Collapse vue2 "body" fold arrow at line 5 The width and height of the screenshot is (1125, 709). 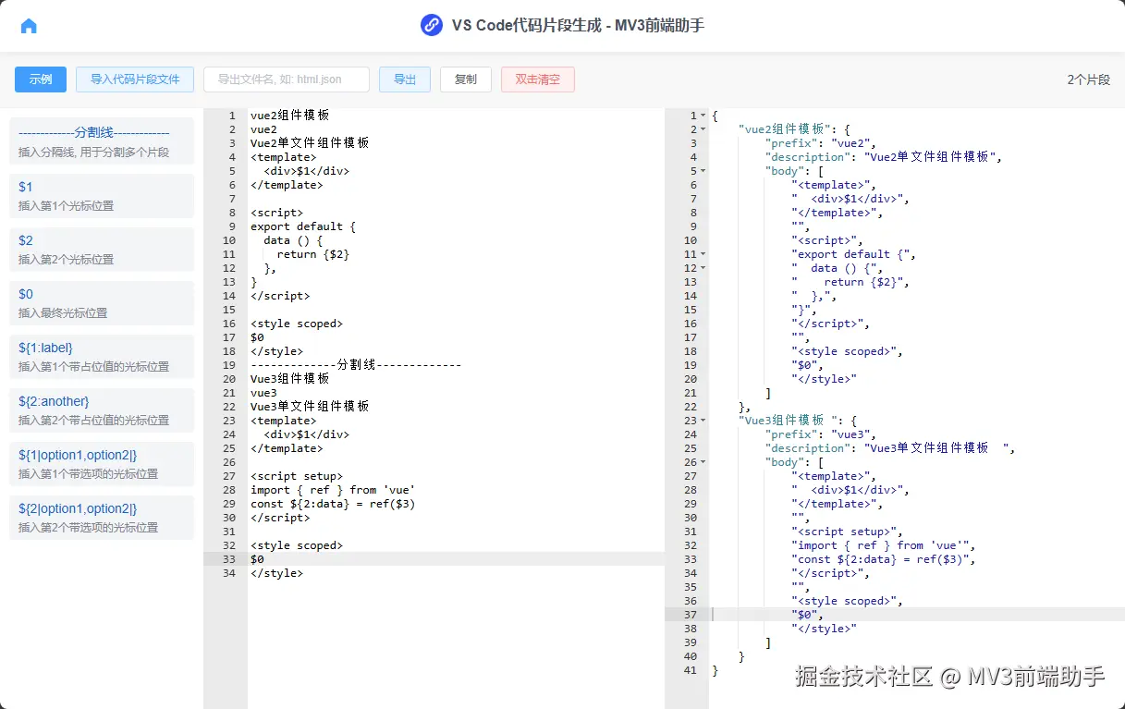pos(703,171)
